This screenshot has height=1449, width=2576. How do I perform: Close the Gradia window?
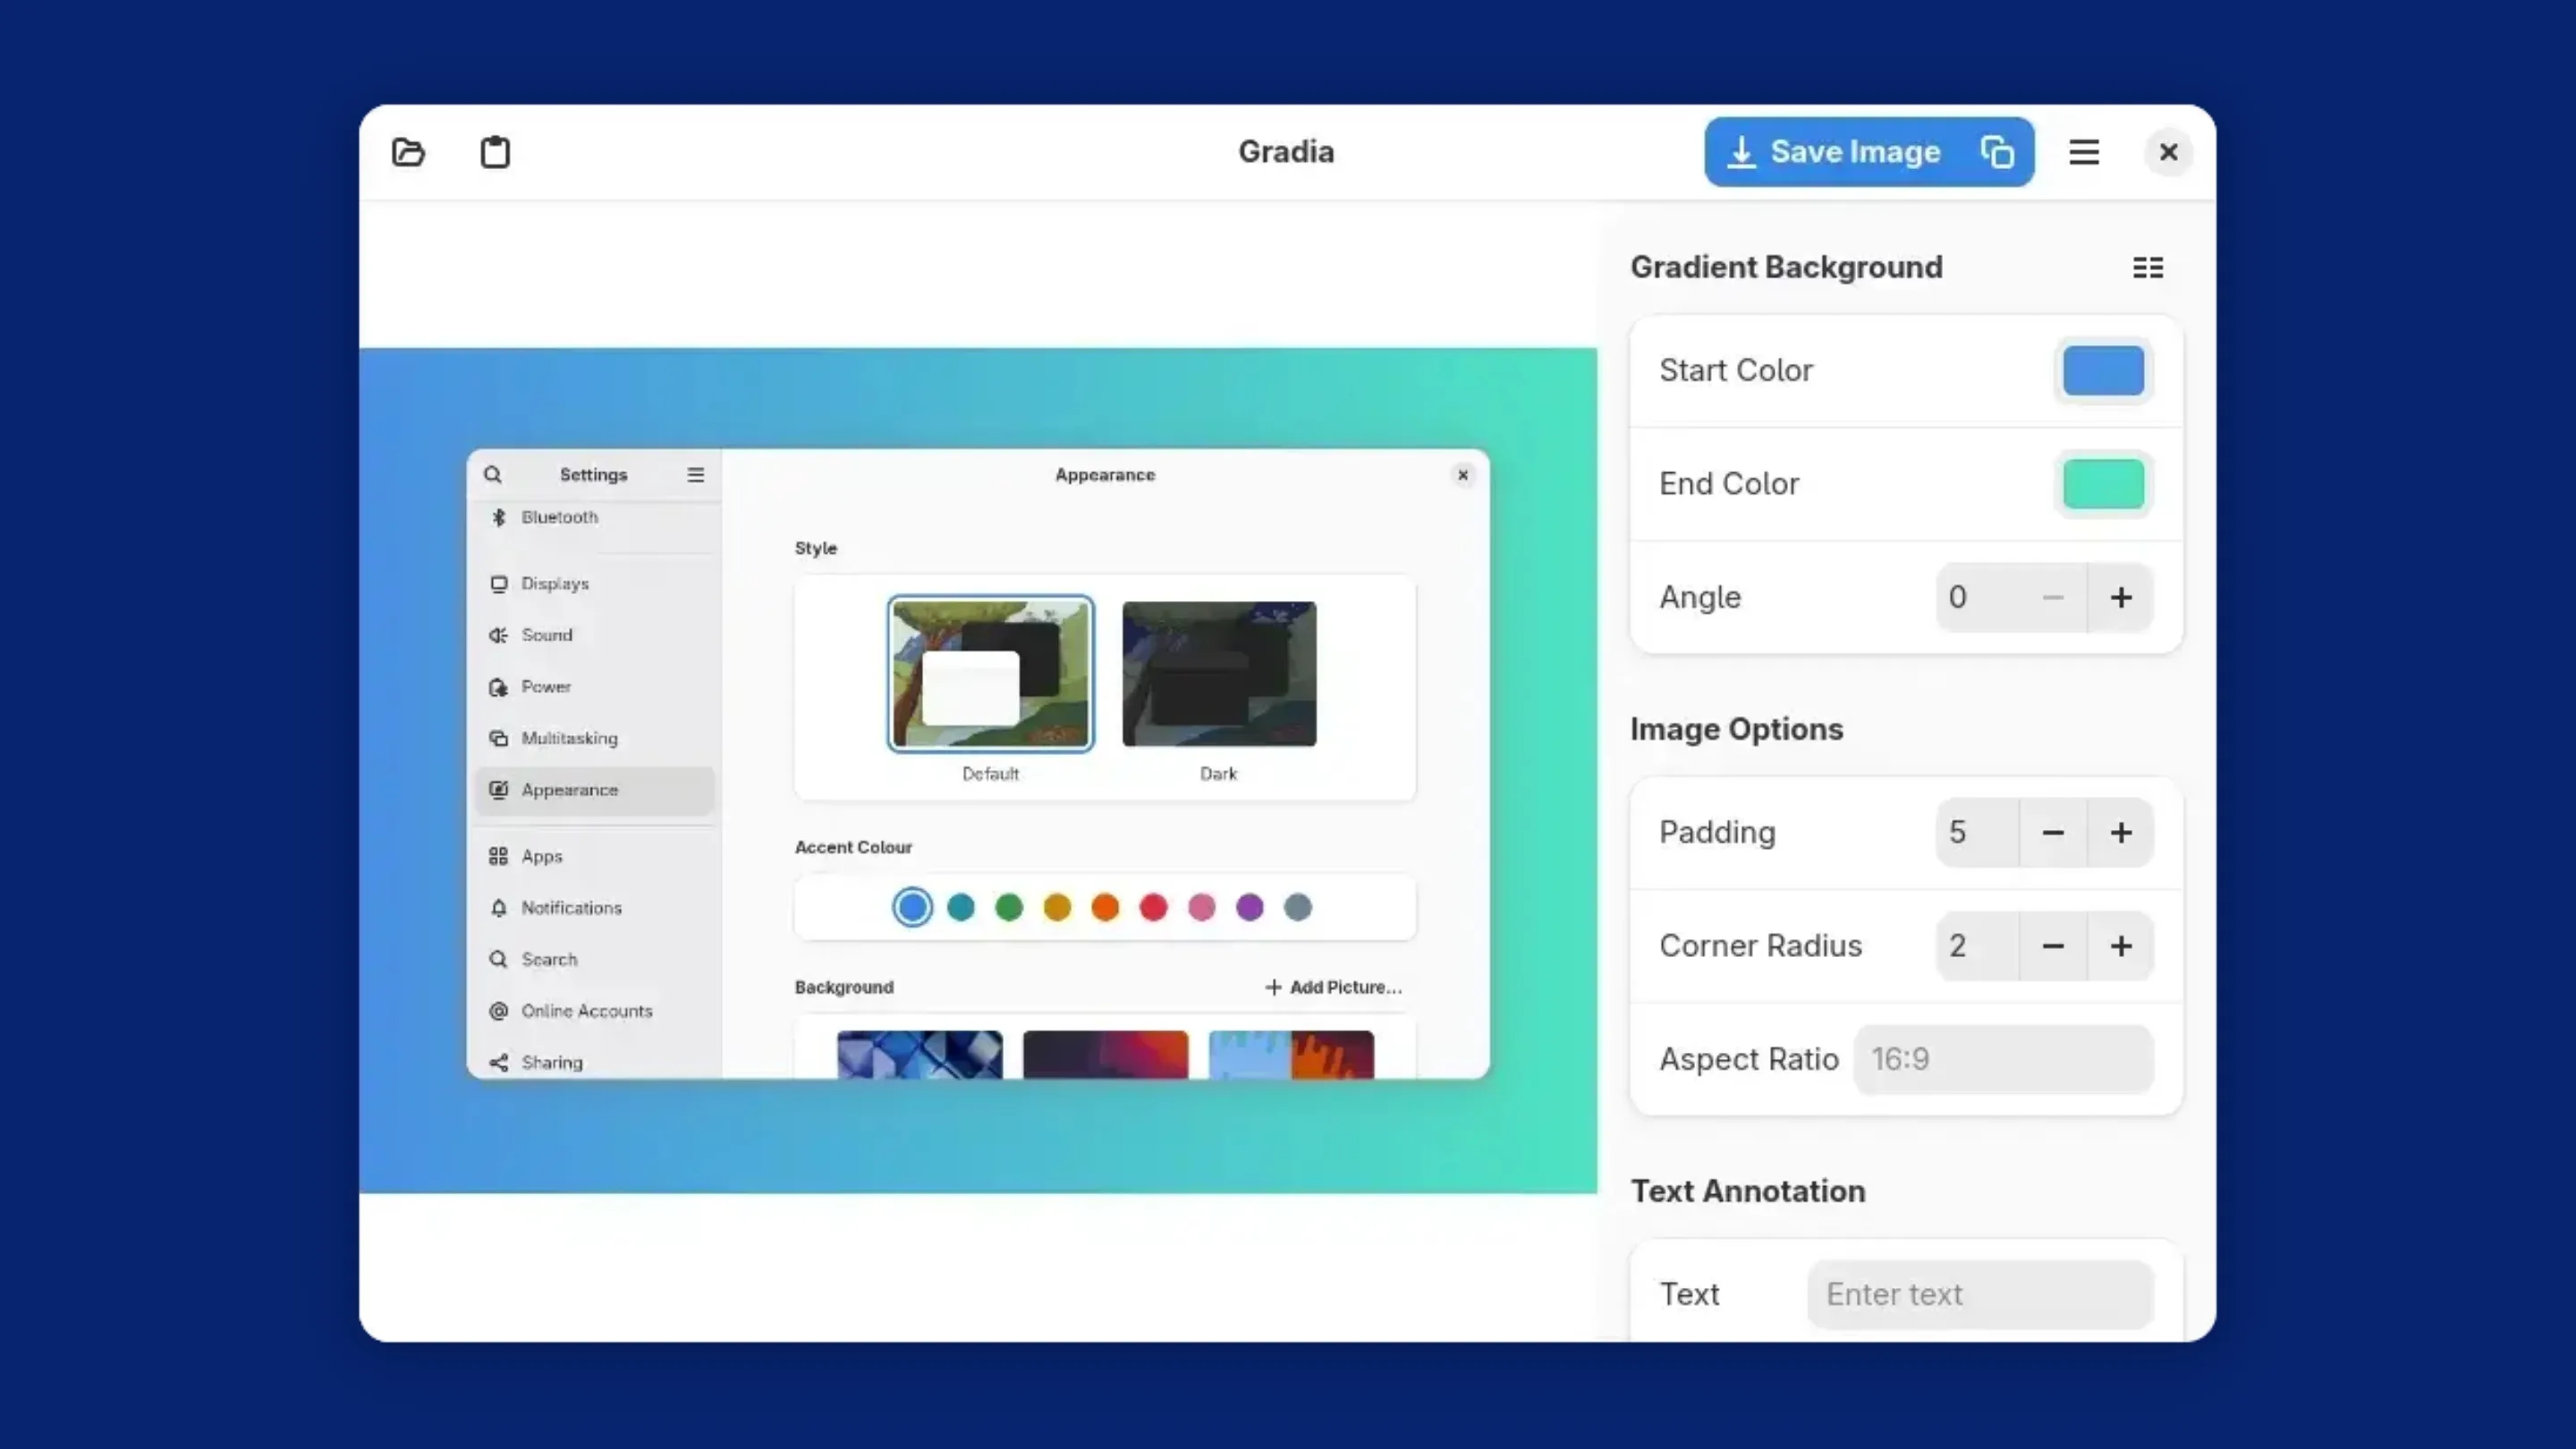click(x=2168, y=152)
